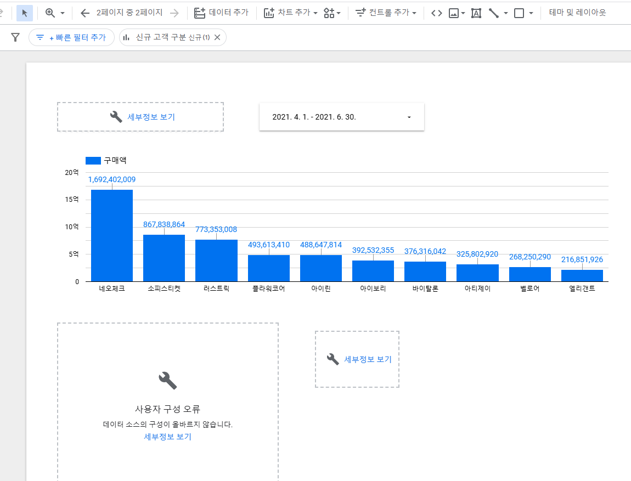
Task: Select the 엘리갠트 bar in chart
Action: pyautogui.click(x=582, y=276)
